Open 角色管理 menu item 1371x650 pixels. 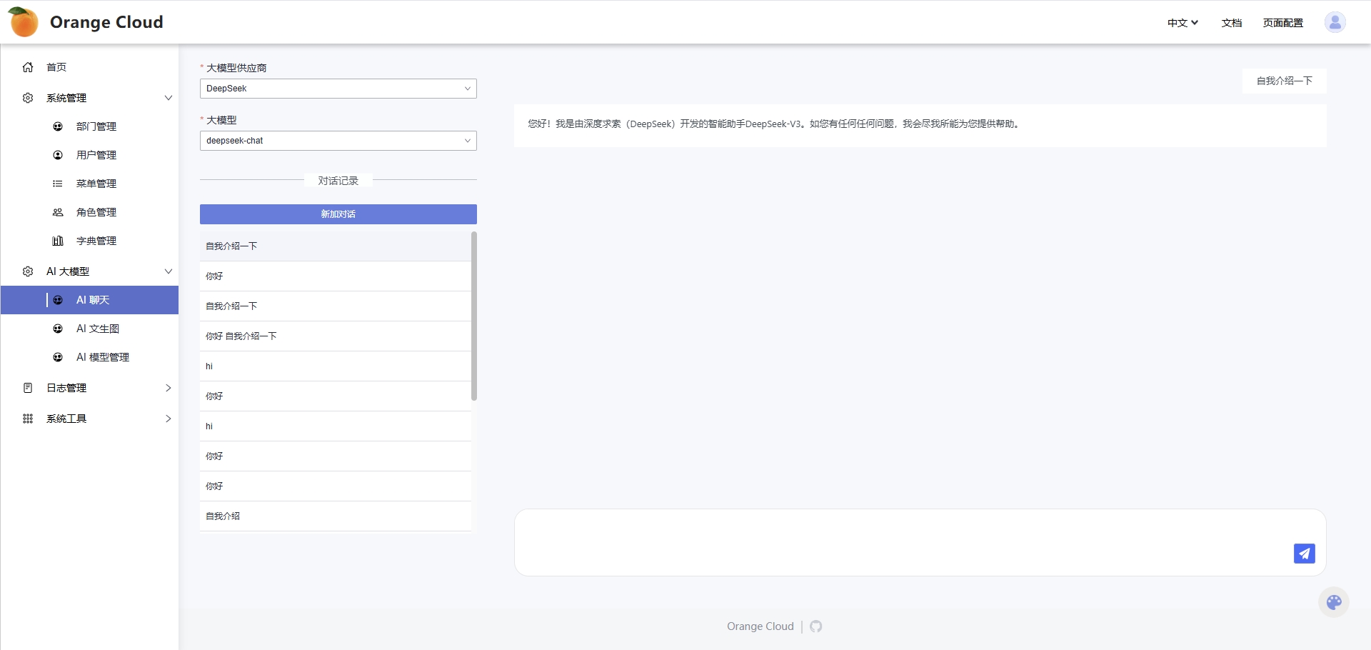click(89, 212)
